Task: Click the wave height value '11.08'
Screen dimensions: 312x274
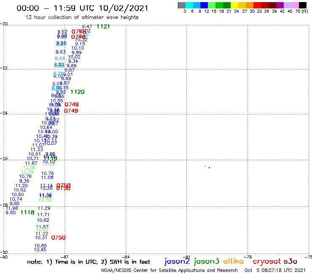Action: (x=47, y=177)
